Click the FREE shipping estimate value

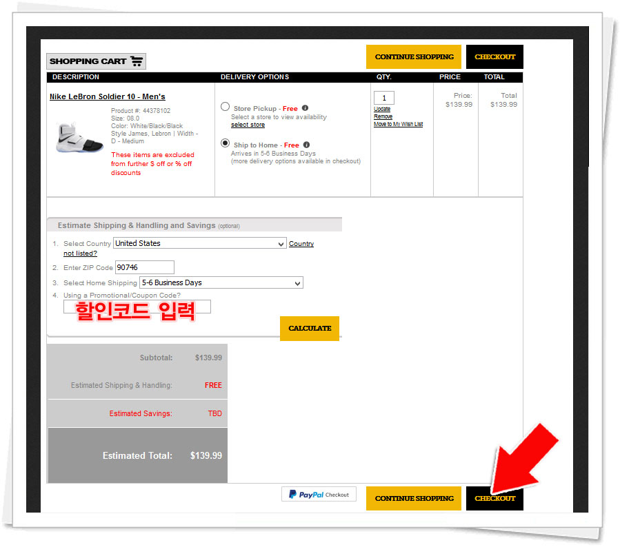[x=213, y=386]
